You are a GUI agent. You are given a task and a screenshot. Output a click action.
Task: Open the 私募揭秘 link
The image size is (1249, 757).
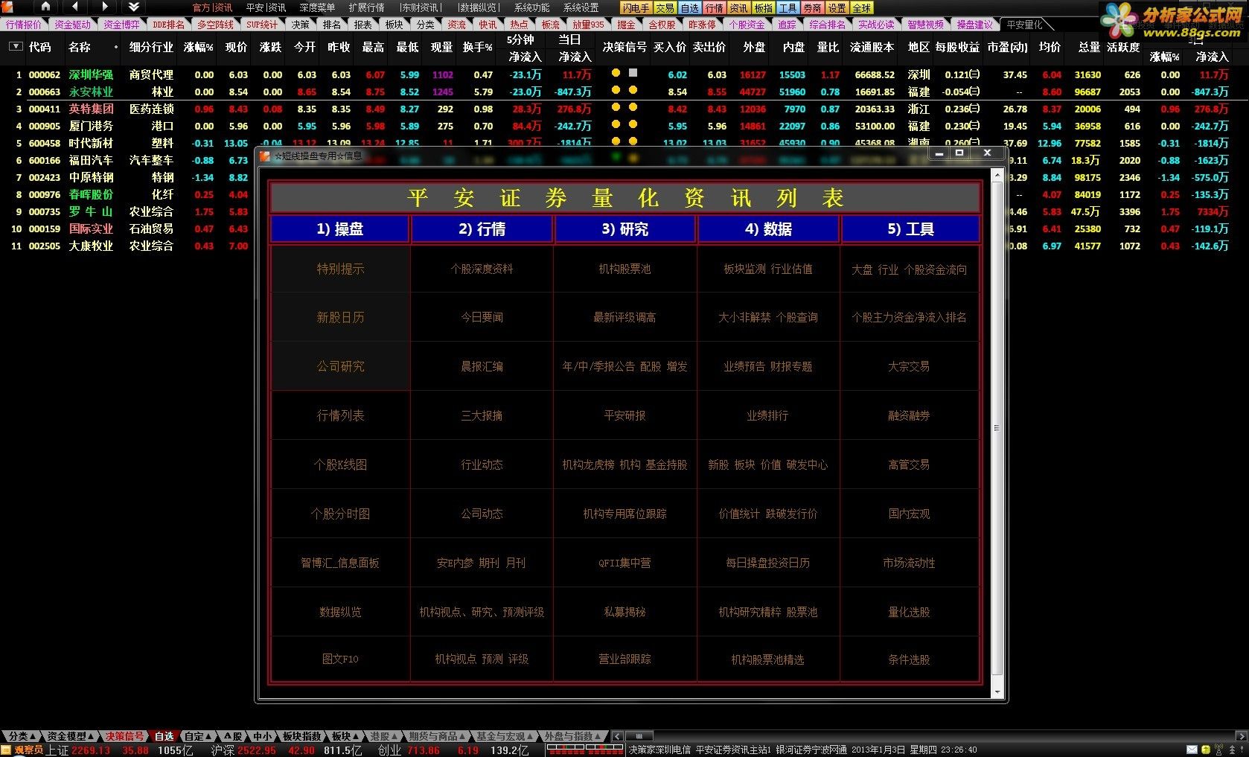pos(624,612)
